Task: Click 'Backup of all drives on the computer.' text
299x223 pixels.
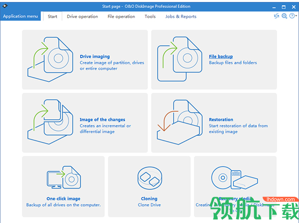Action: pos(63,205)
